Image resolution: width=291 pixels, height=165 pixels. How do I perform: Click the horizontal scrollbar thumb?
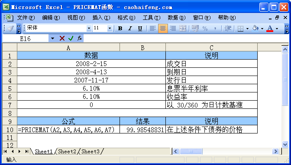click(x=191, y=152)
